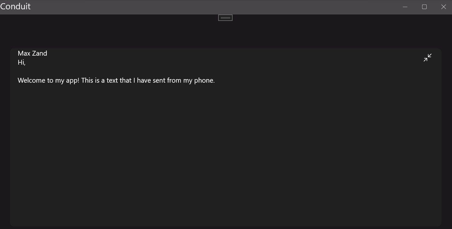
Task: Click the "Hi," greeting line
Action: tap(22, 62)
